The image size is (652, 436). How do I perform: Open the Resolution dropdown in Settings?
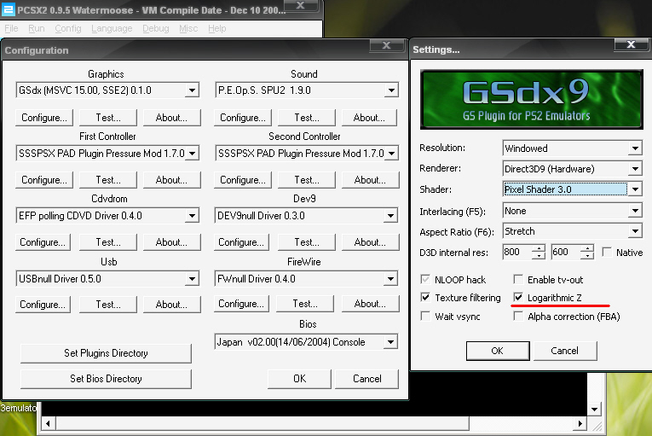coord(635,148)
